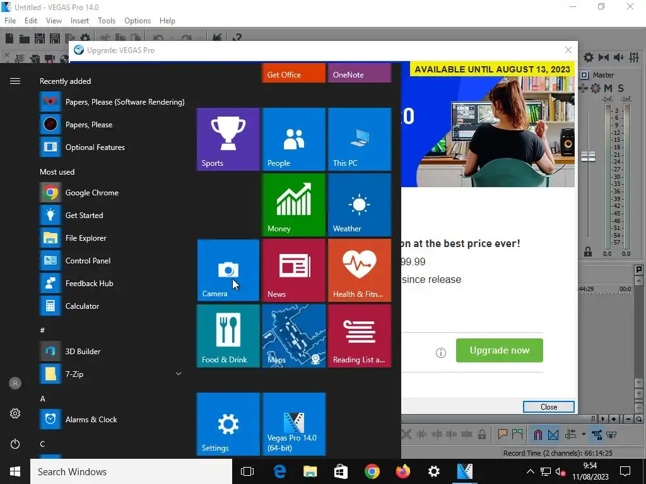Toggle auto ripple on timeline toolbar
Viewport: 646px width, 484px height.
(570, 434)
